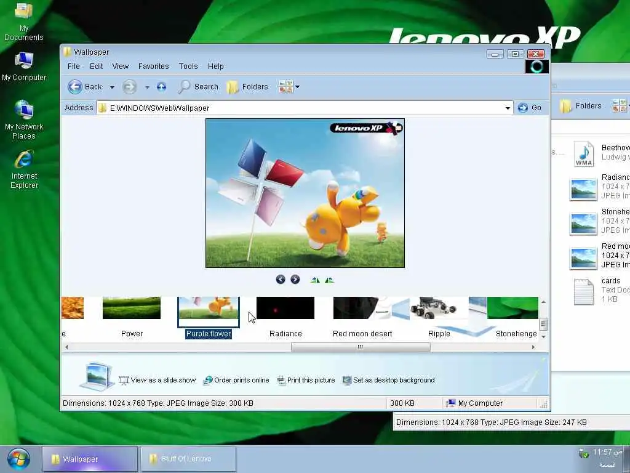630x473 pixels.
Task: Click Folders icon in background window
Action: tap(565, 106)
